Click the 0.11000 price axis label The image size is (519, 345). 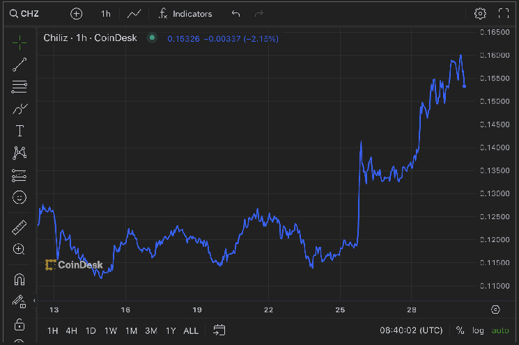coord(495,286)
